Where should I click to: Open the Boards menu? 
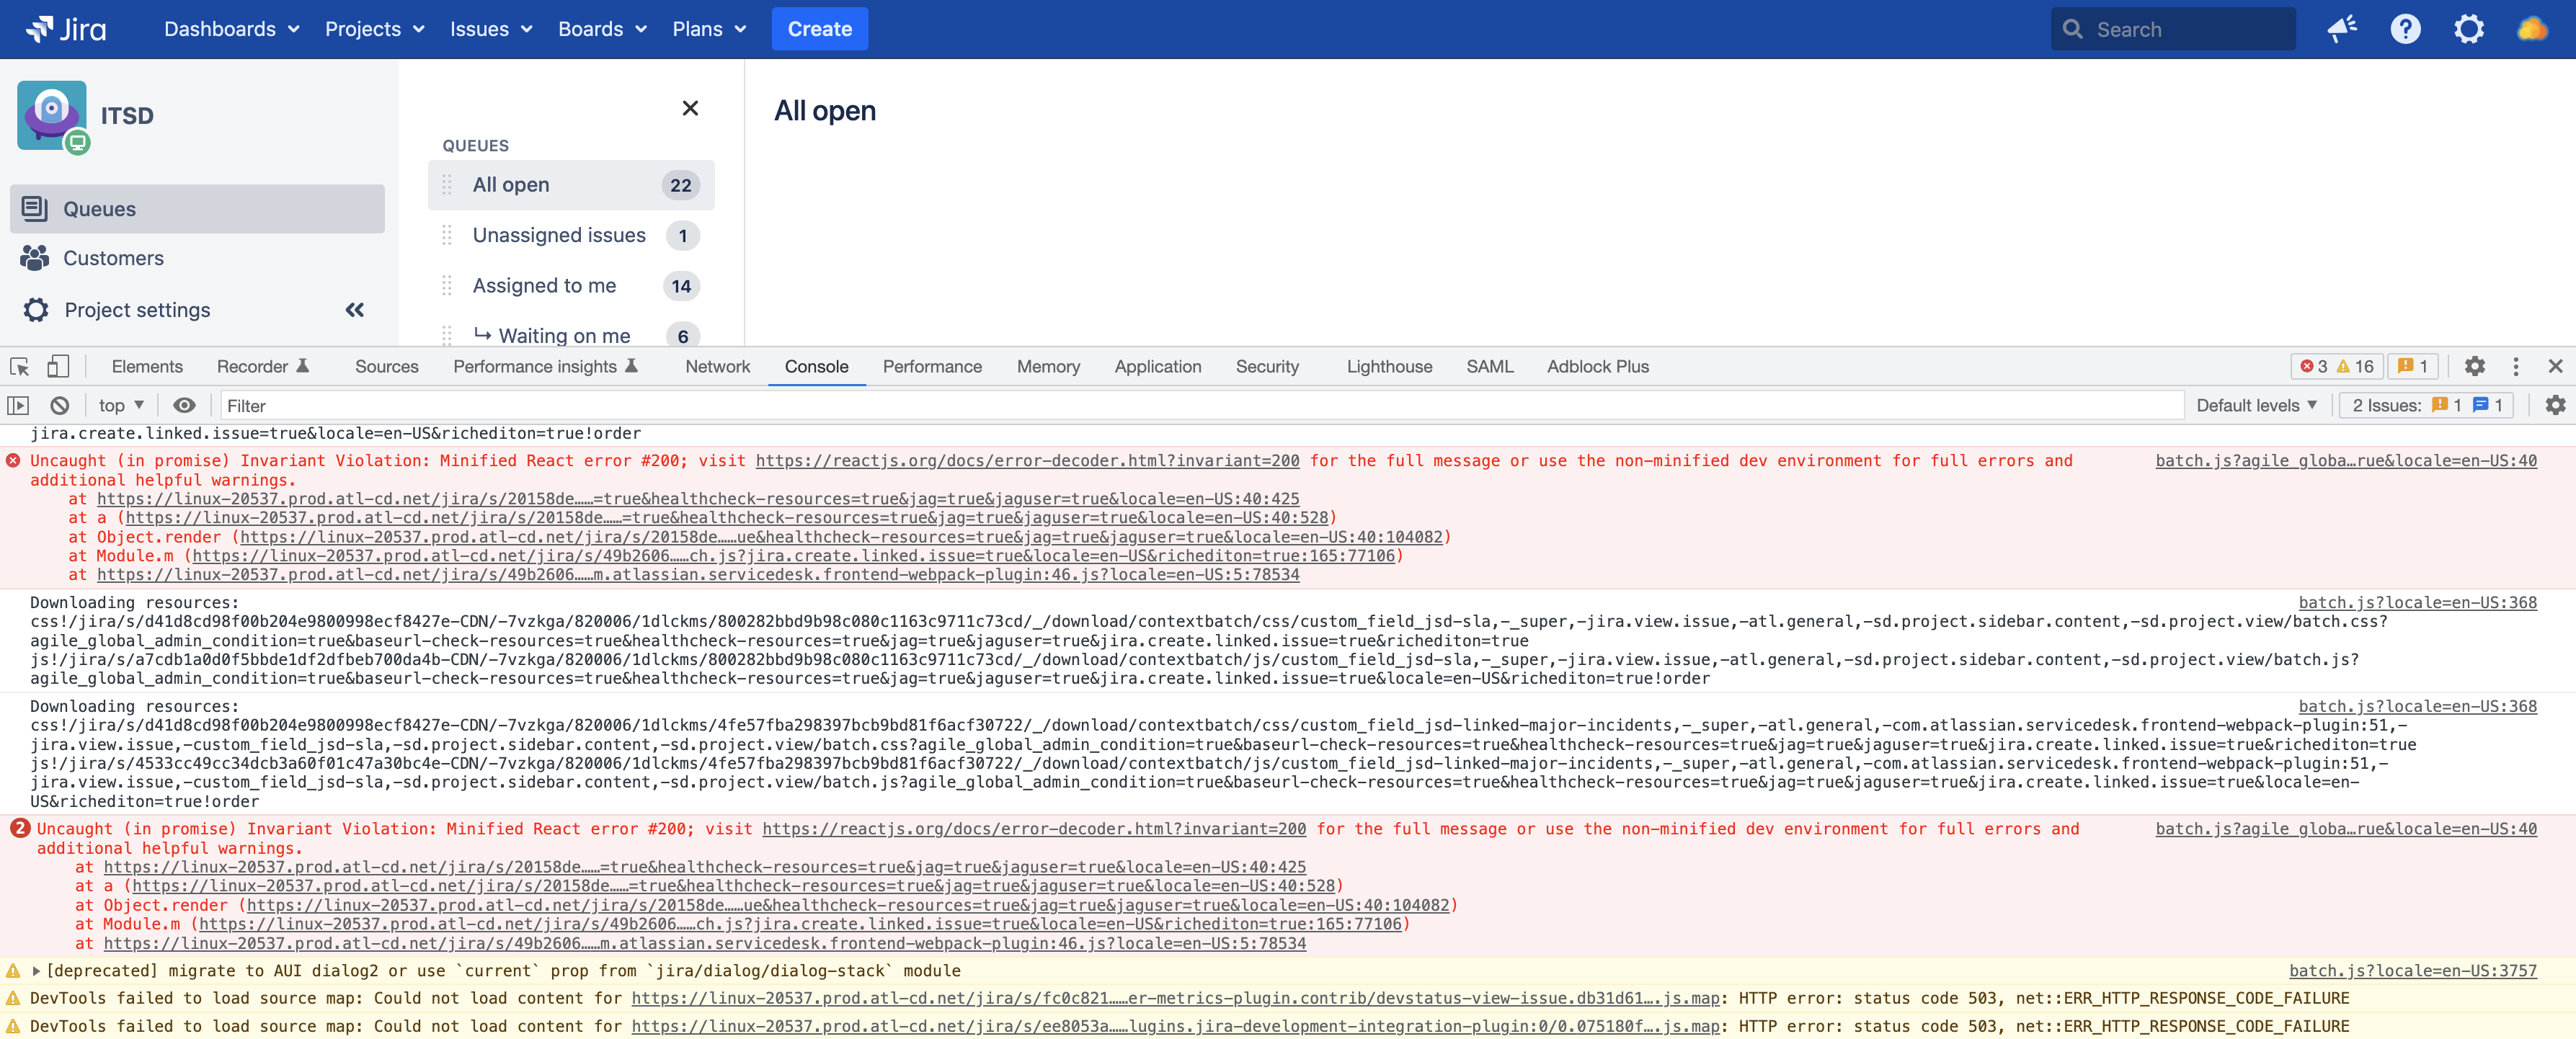click(x=602, y=29)
